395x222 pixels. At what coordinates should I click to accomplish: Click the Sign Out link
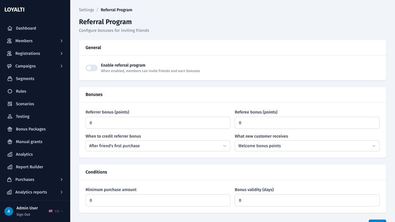click(23, 215)
